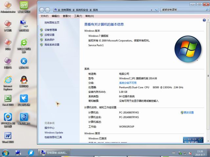210x157 pixels.
Task: Expand arrow after 控制面板 in breadcrumb
Action: point(73,10)
